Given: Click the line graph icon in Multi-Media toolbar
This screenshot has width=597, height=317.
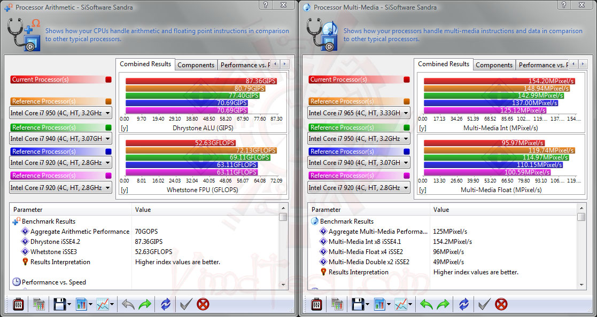Looking at the screenshot, I should click(x=400, y=304).
